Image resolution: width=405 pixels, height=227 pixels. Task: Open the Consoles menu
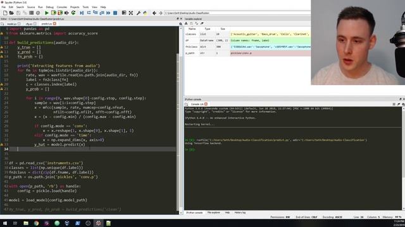coord(62,7)
